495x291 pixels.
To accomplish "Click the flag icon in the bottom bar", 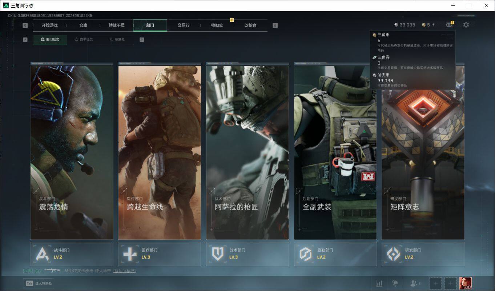I will tap(395, 283).
